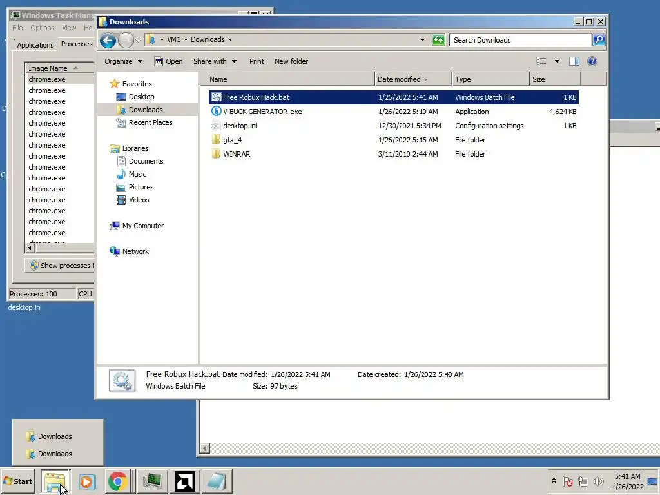The image size is (660, 495).
Task: Click the search magnifier icon
Action: tap(599, 40)
